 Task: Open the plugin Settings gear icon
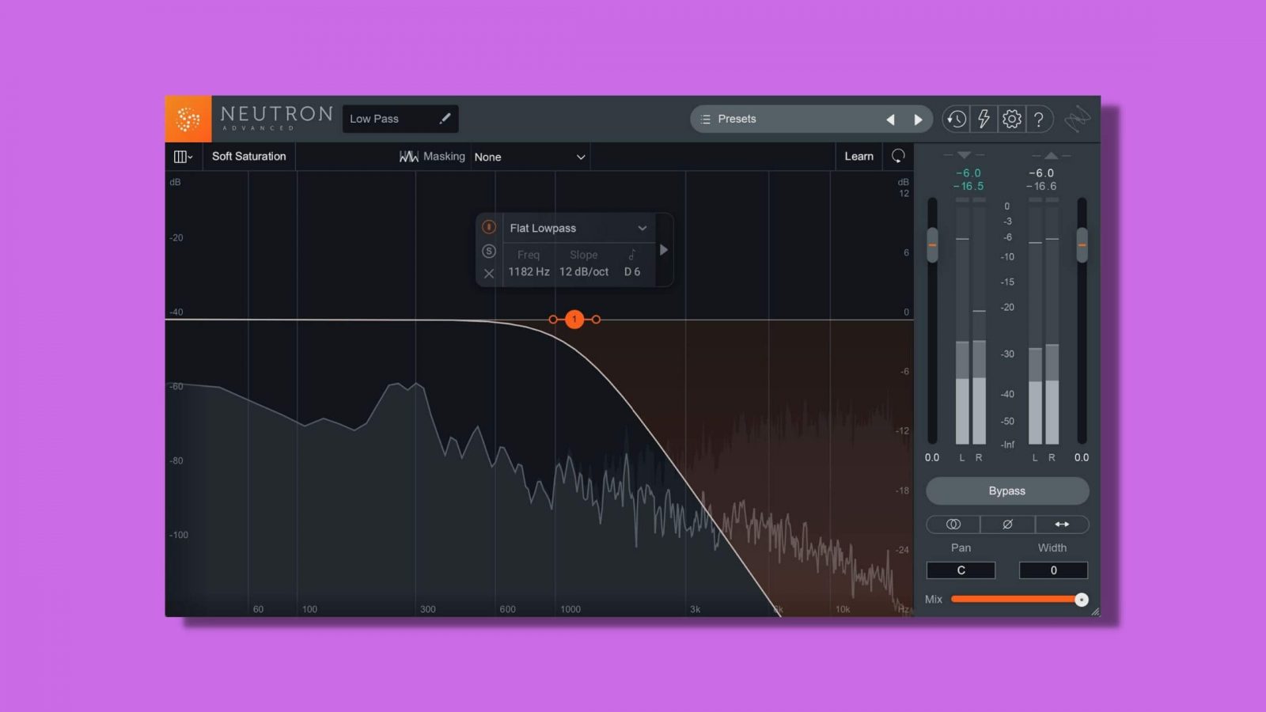pos(1011,119)
